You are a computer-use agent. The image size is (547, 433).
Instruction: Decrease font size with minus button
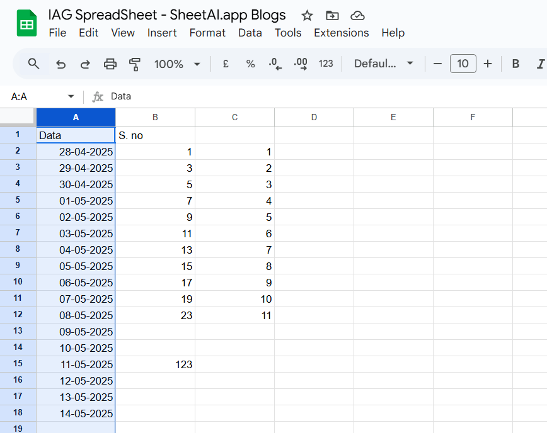point(437,64)
